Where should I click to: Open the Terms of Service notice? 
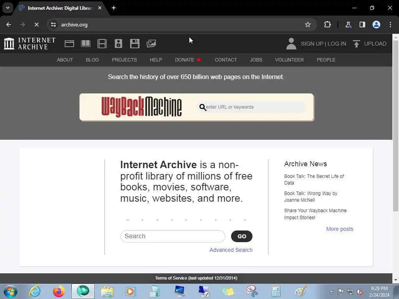(x=196, y=278)
